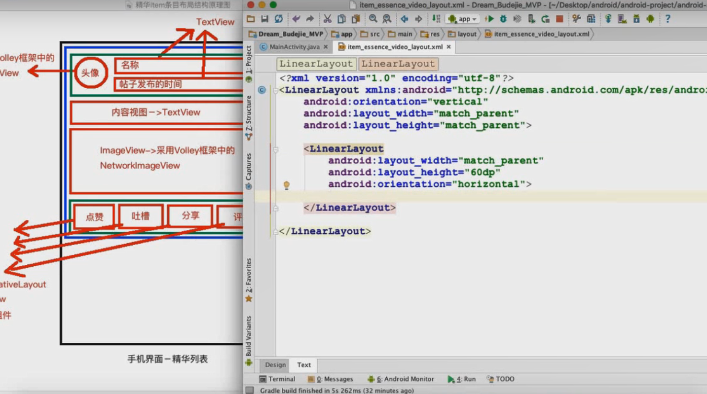Click second highlighted LinearLayout breadcrumb
Screen dimensions: 707x394
(398, 64)
